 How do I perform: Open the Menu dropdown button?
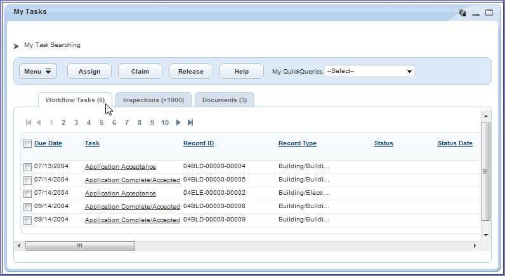click(x=38, y=72)
